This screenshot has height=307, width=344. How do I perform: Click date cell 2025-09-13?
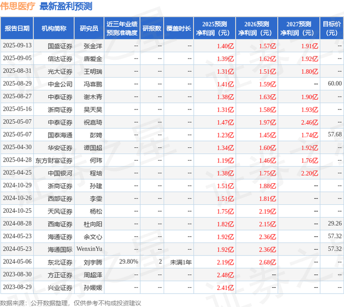(17, 46)
